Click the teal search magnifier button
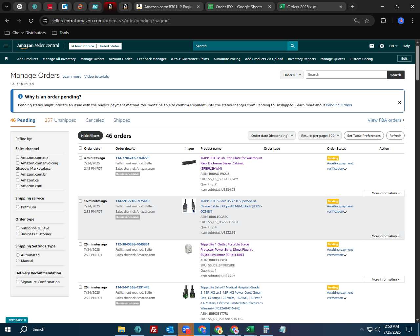Screen dimensions: 420x336 click(x=292, y=46)
